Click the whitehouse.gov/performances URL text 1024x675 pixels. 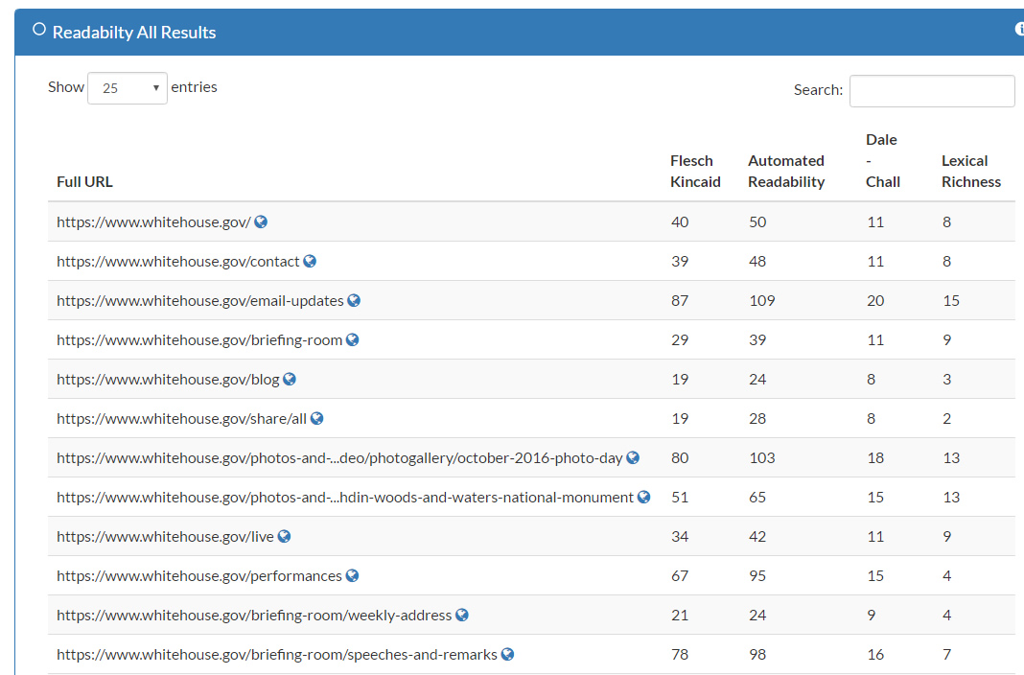pos(199,576)
